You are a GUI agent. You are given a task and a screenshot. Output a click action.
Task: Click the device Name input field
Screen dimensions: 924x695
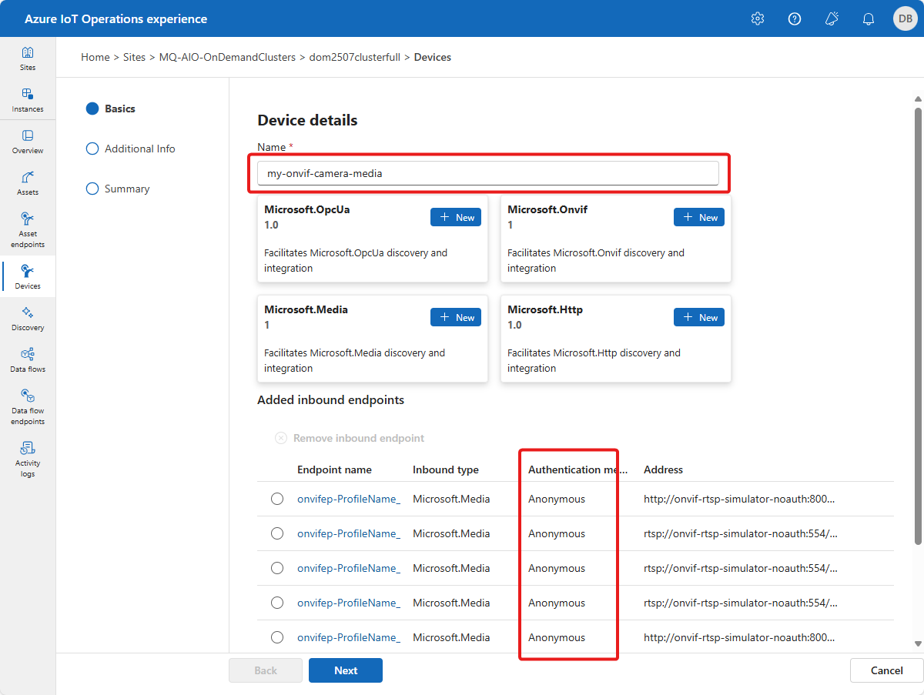point(488,173)
